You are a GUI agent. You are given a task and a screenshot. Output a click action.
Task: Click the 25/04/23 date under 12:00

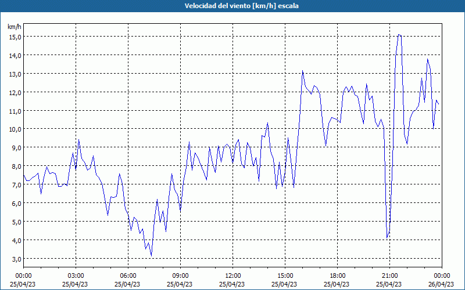[x=232, y=284]
